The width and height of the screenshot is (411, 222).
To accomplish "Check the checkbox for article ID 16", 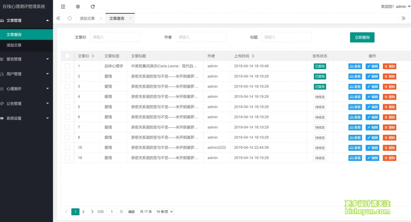I will [67, 148].
